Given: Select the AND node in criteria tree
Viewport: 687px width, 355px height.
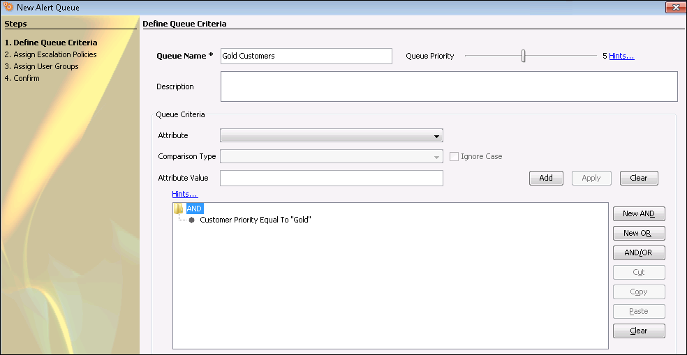Looking at the screenshot, I should coord(194,209).
